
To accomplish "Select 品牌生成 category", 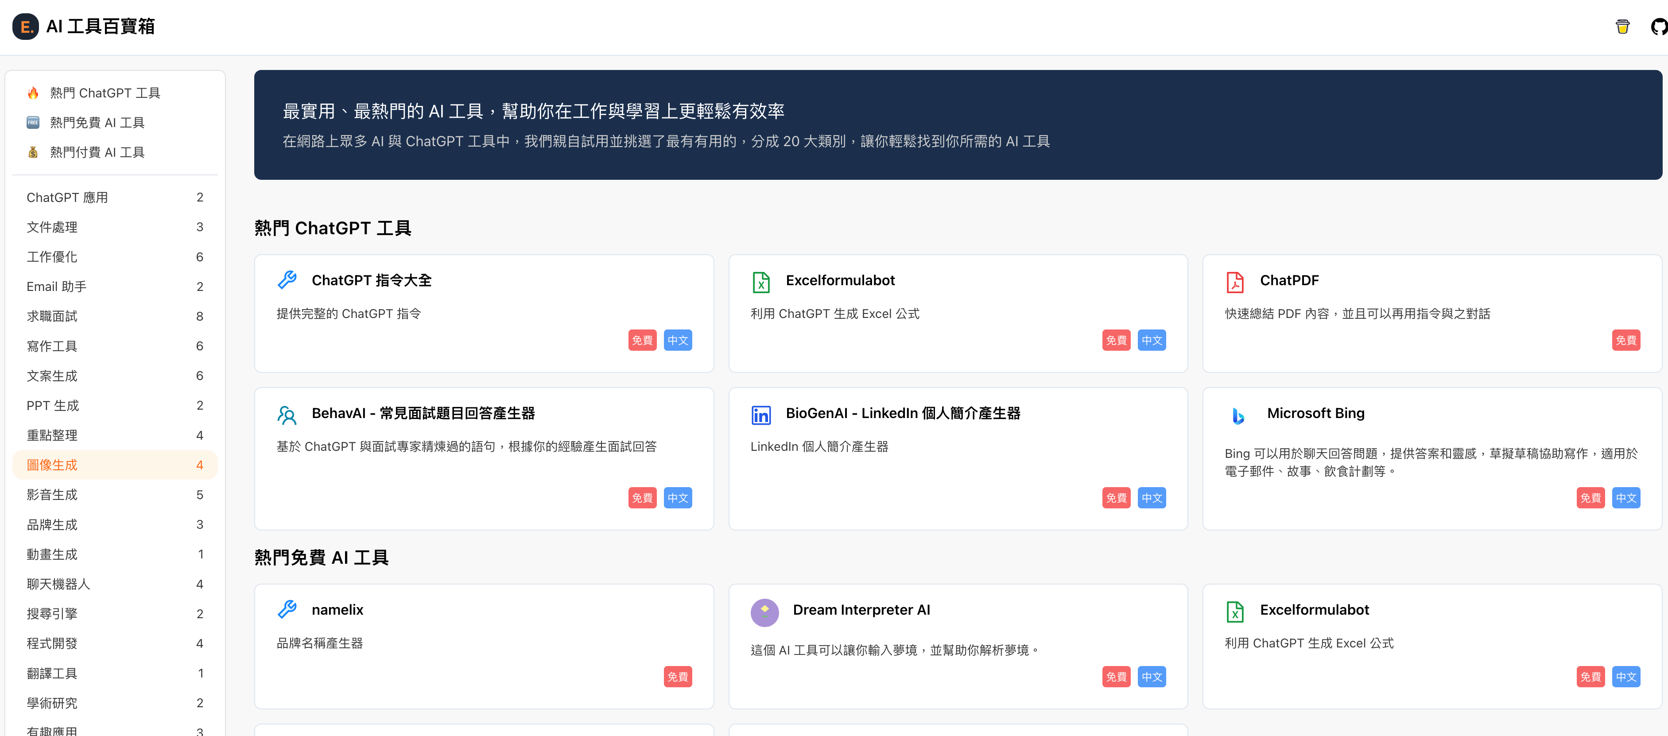I will tap(115, 524).
